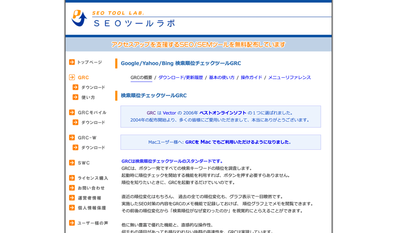Viewport: 397px width, 233px height.
Task: Open GRC section in the sidebar
Action: pyautogui.click(x=83, y=78)
